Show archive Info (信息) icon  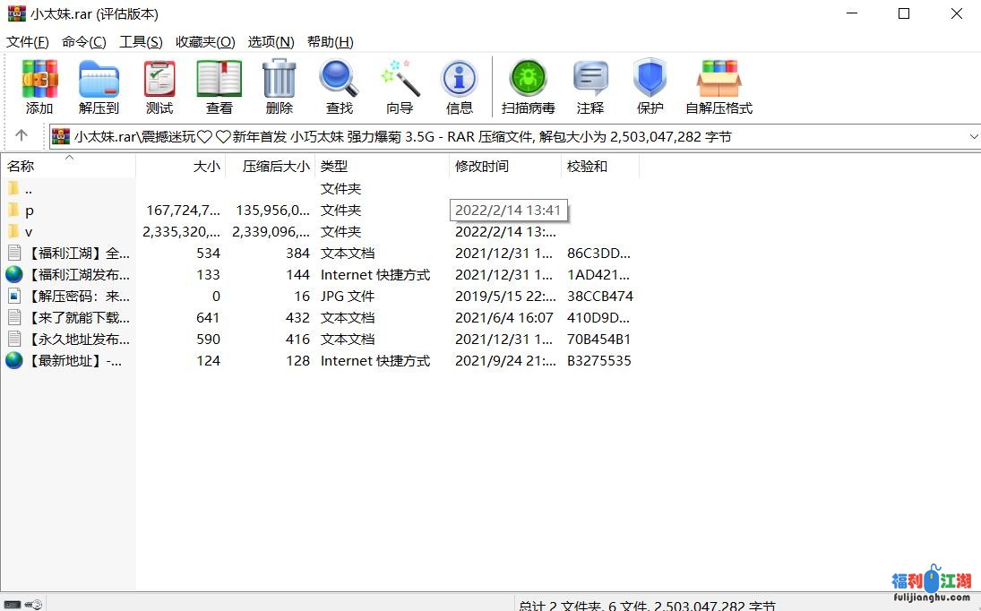[x=459, y=87]
